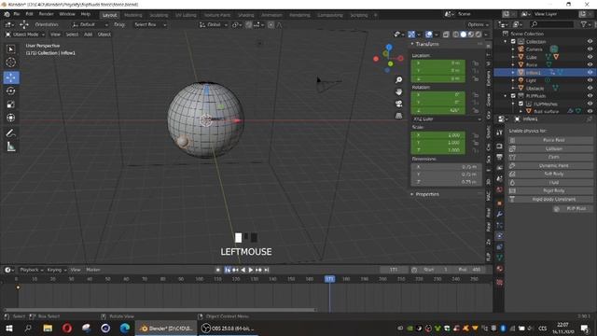The image size is (597, 336).
Task: Open the XYZ Euler rotation mode dropdown
Action: (446, 119)
